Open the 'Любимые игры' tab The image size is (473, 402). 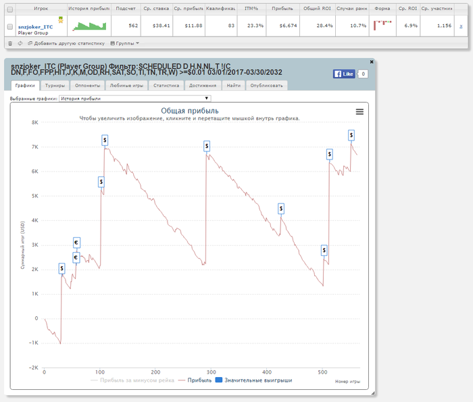(126, 86)
